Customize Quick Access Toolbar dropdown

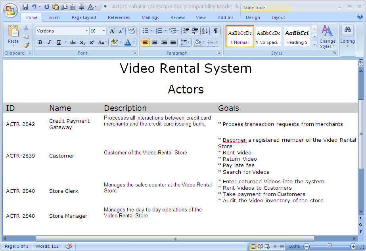coord(105,6)
